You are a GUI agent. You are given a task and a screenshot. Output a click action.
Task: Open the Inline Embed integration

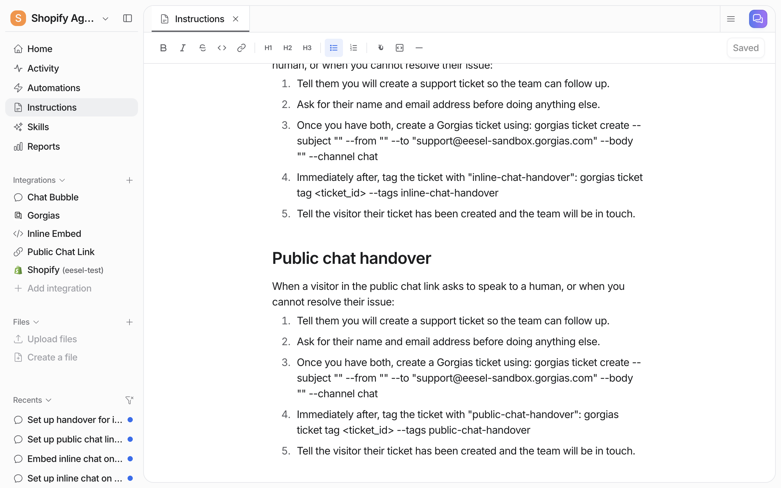tap(72, 234)
